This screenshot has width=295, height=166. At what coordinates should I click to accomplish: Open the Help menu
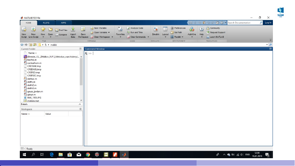(x=201, y=32)
